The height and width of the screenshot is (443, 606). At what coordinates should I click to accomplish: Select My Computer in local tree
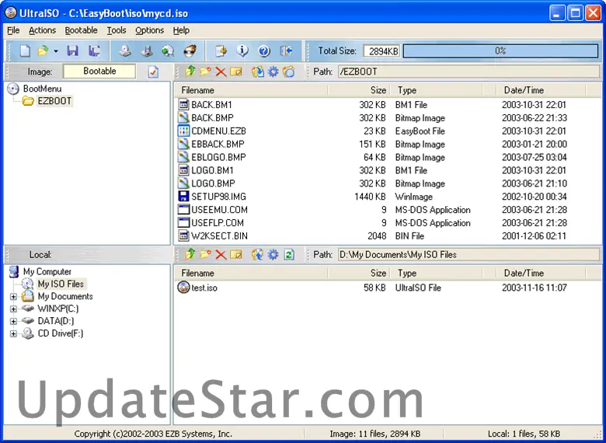pos(47,271)
